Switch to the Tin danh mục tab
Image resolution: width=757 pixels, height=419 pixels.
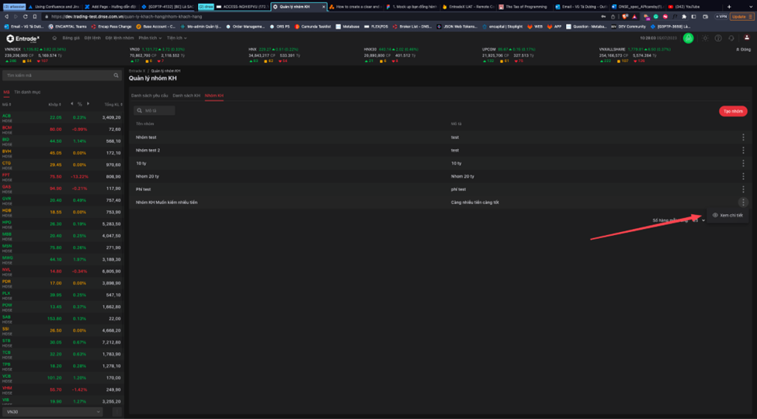click(x=27, y=92)
